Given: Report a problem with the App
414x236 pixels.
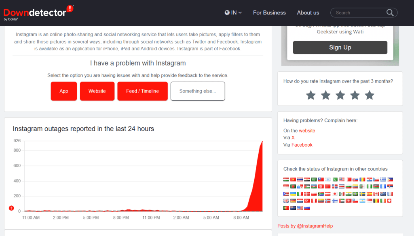Looking at the screenshot, I should pos(64,91).
